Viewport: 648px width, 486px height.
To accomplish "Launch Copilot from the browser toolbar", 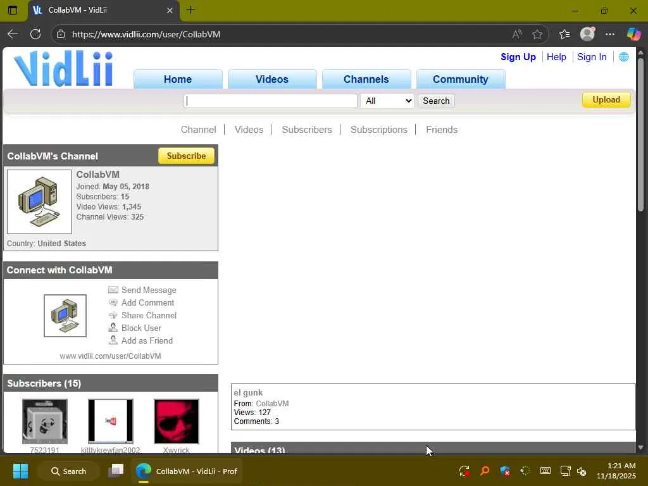I will click(633, 34).
